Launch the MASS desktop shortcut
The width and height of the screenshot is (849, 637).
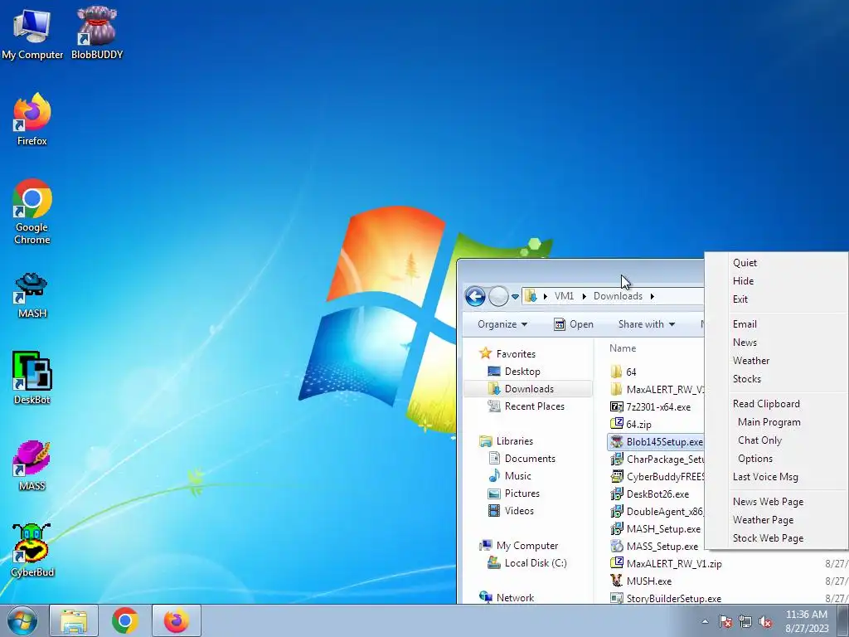(x=32, y=465)
